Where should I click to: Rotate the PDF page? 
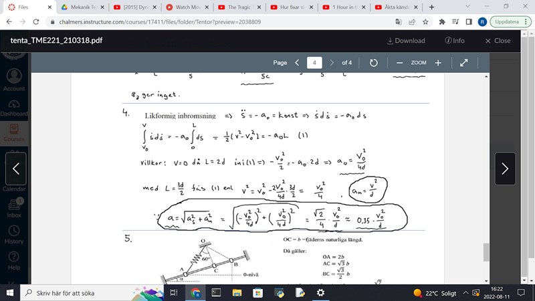coord(374,62)
